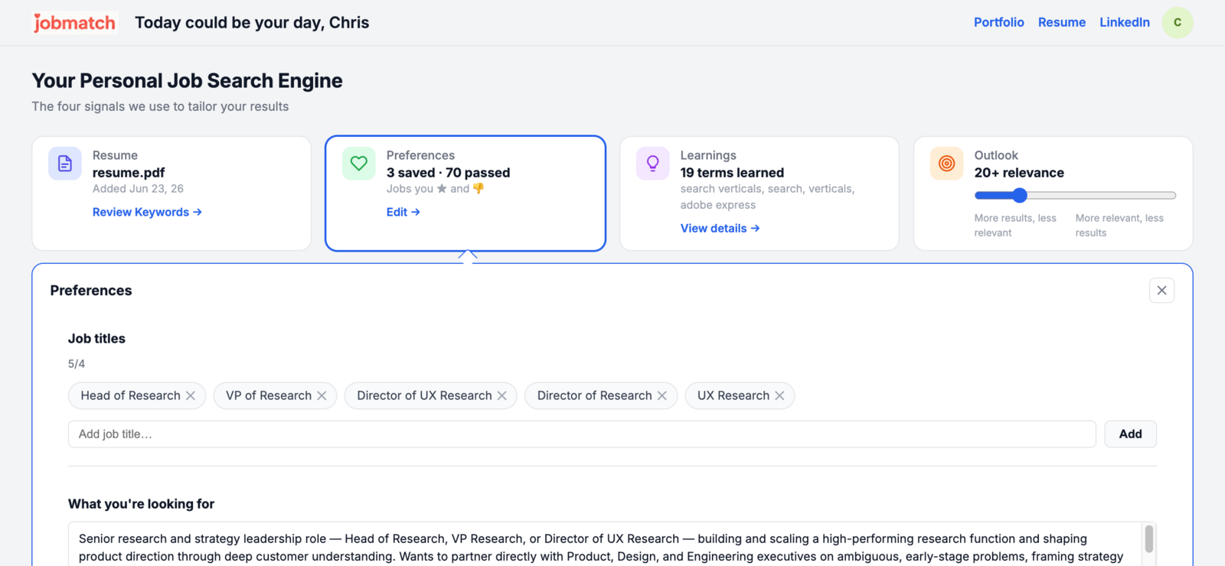
Task: Remove the Director of Research tag
Action: (x=662, y=395)
